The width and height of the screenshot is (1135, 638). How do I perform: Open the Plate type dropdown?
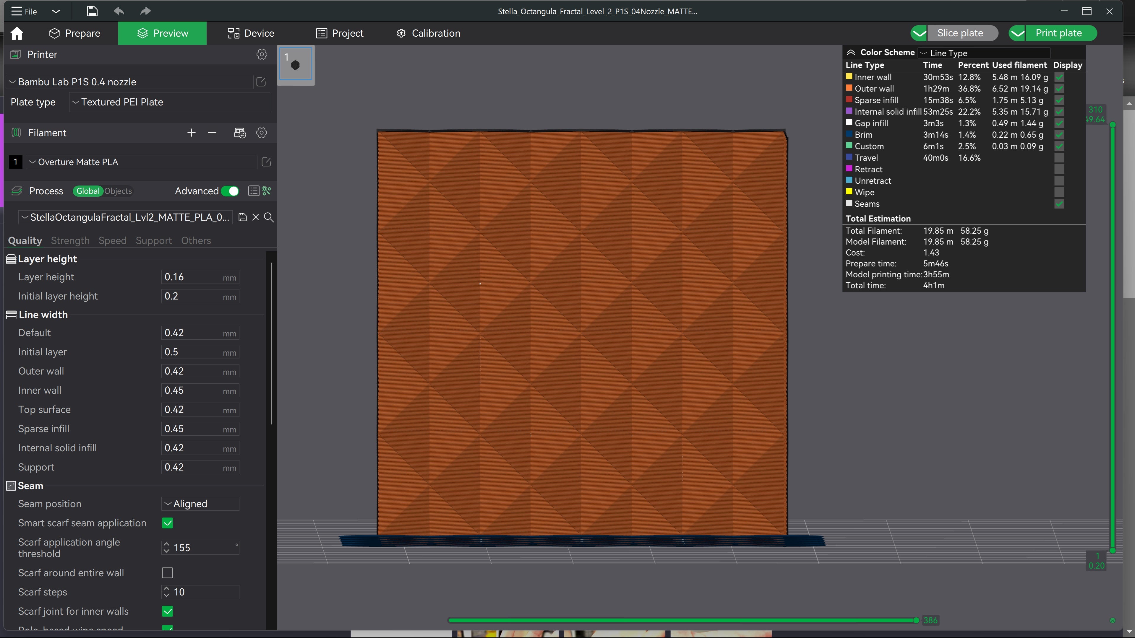[170, 102]
